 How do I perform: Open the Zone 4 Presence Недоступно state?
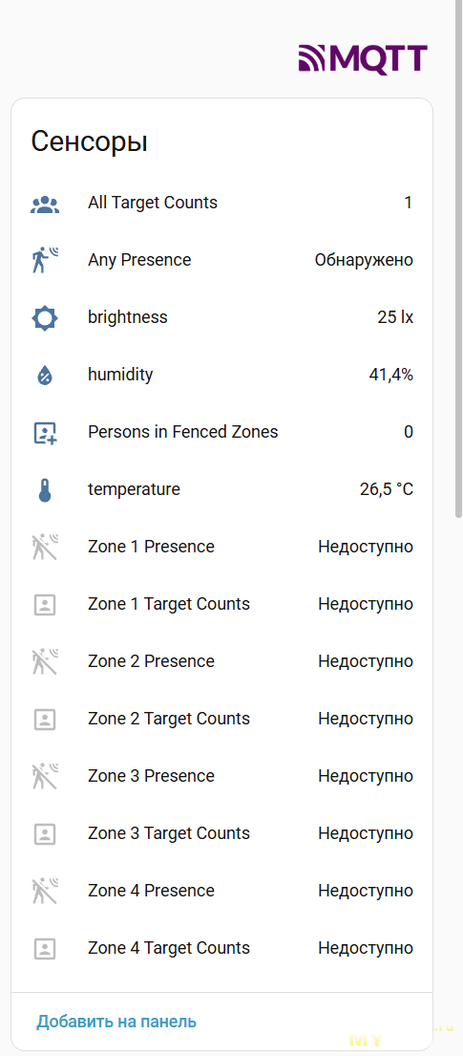[x=366, y=891]
